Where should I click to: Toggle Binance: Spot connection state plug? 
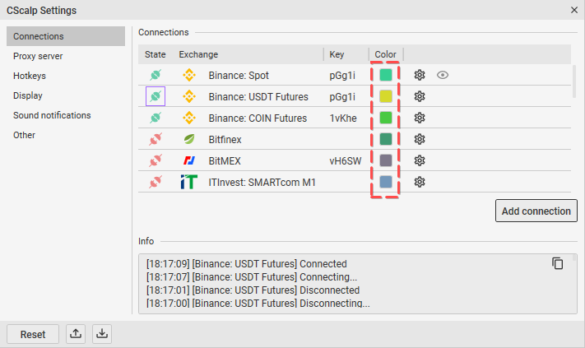[x=156, y=75]
